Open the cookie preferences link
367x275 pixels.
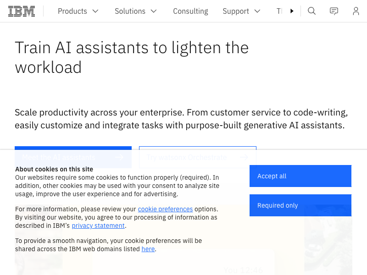[165, 209]
